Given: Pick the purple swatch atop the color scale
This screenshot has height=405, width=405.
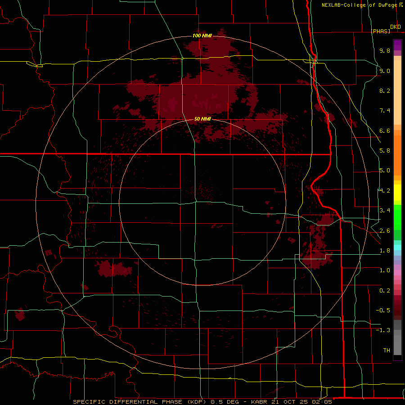Looking at the screenshot, I should coord(397,45).
